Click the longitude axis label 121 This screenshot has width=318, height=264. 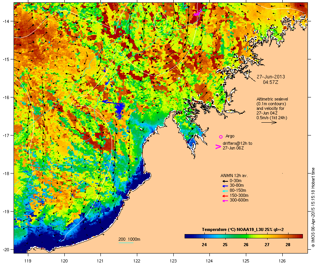pos(100,261)
